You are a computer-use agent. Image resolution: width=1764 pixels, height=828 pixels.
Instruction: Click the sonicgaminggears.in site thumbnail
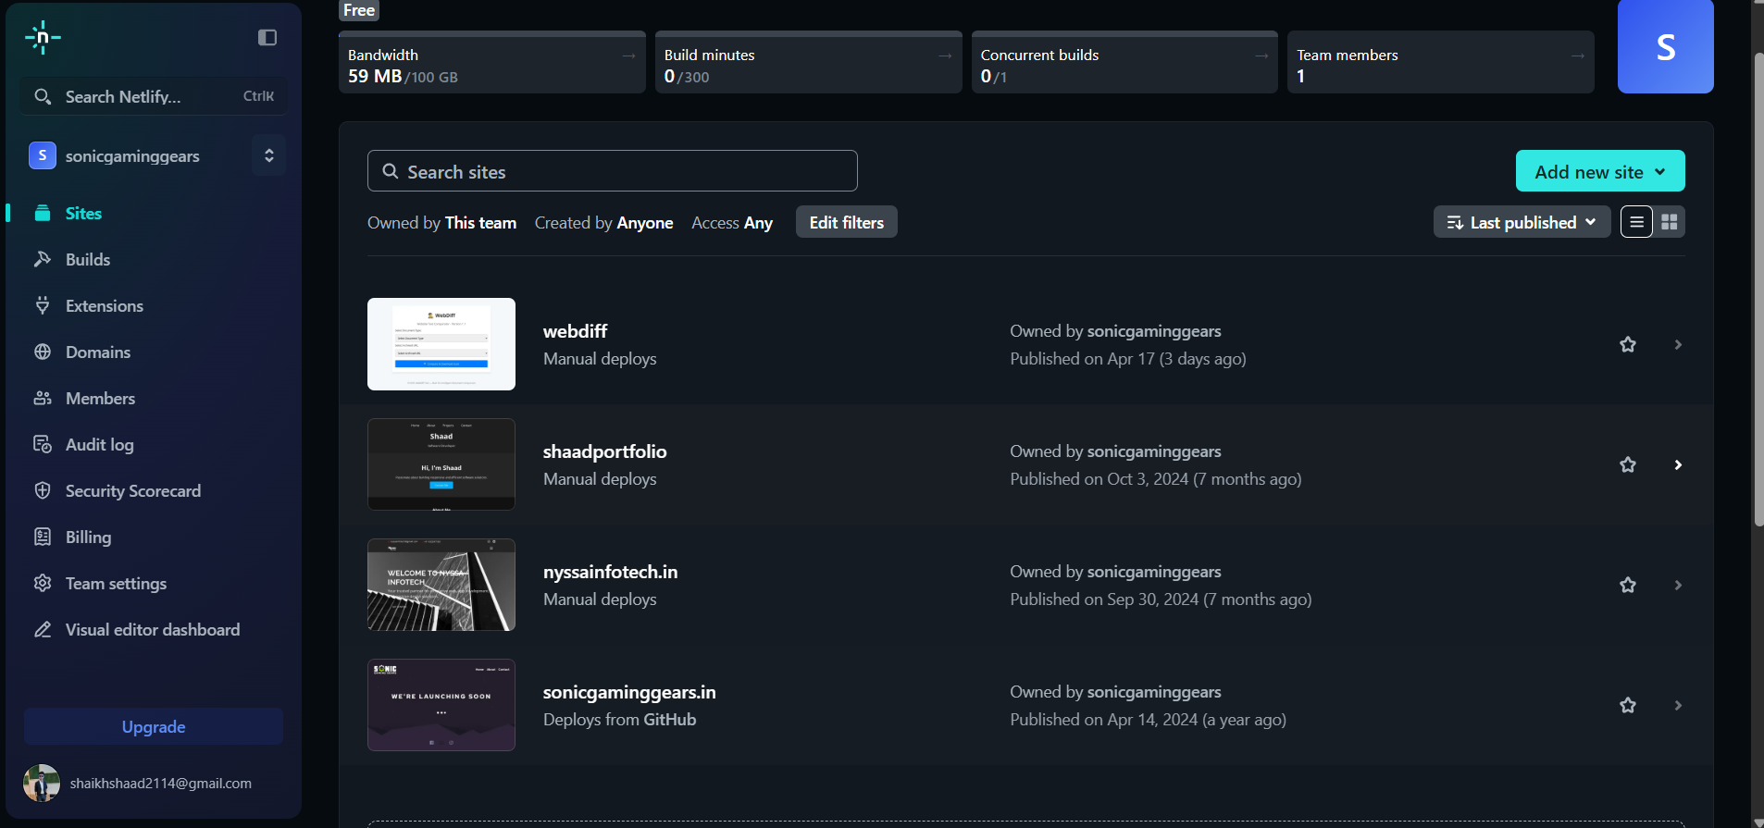click(441, 705)
